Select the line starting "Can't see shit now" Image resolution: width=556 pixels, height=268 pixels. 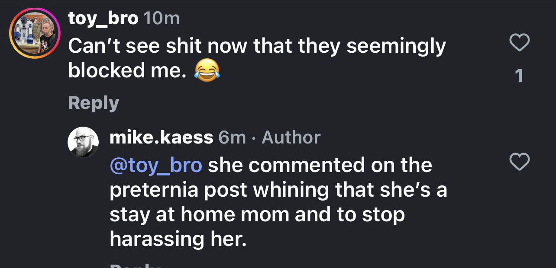pyautogui.click(x=257, y=46)
